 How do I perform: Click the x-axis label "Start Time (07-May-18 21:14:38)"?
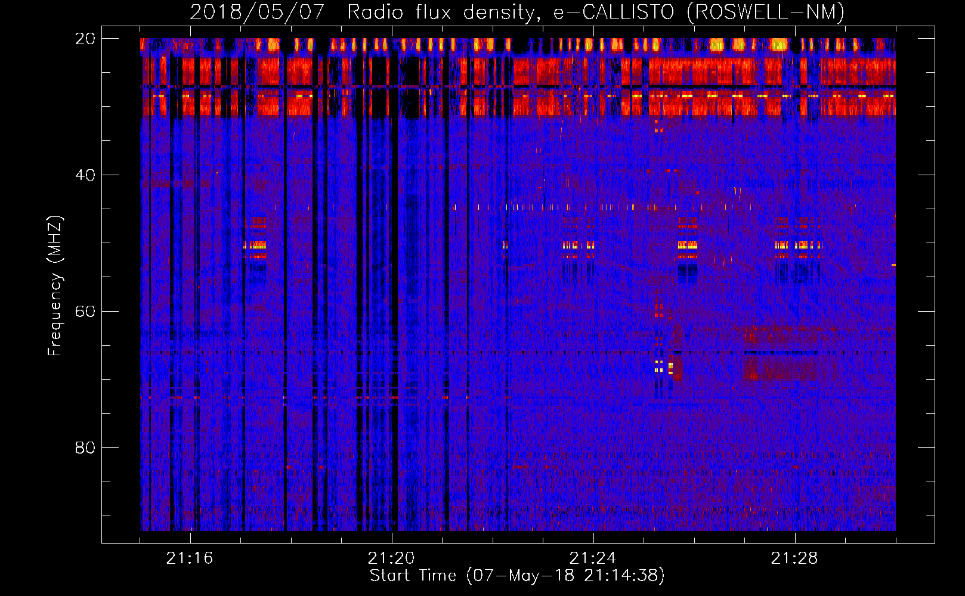pos(517,576)
